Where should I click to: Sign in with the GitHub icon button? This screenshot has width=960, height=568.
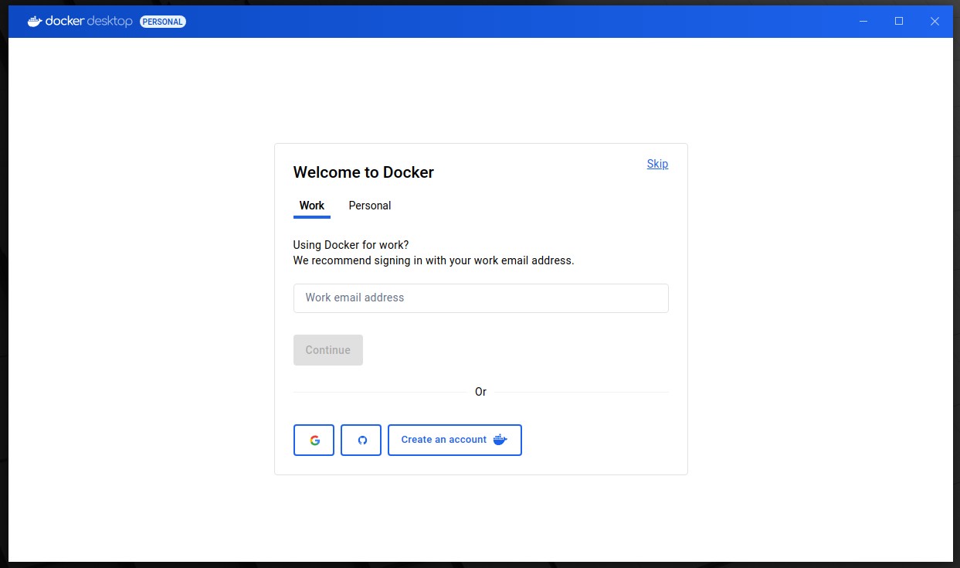coord(361,440)
